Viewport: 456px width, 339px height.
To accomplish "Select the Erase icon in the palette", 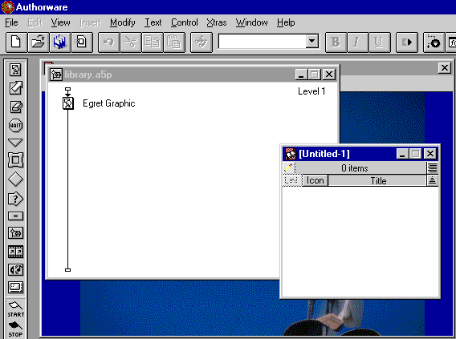I will pos(15,107).
